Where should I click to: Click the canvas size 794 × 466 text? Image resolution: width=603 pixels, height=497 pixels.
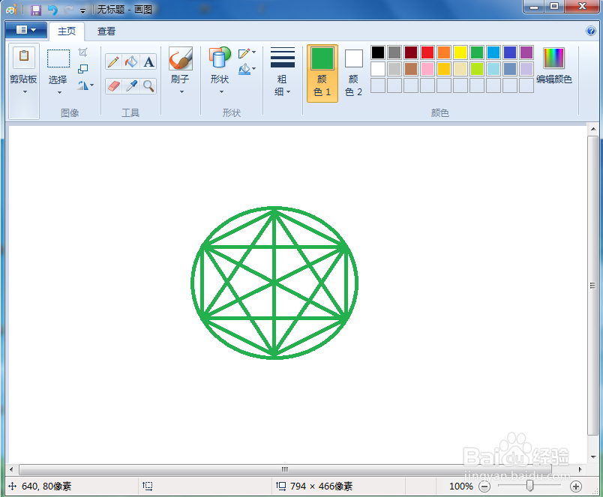click(321, 487)
